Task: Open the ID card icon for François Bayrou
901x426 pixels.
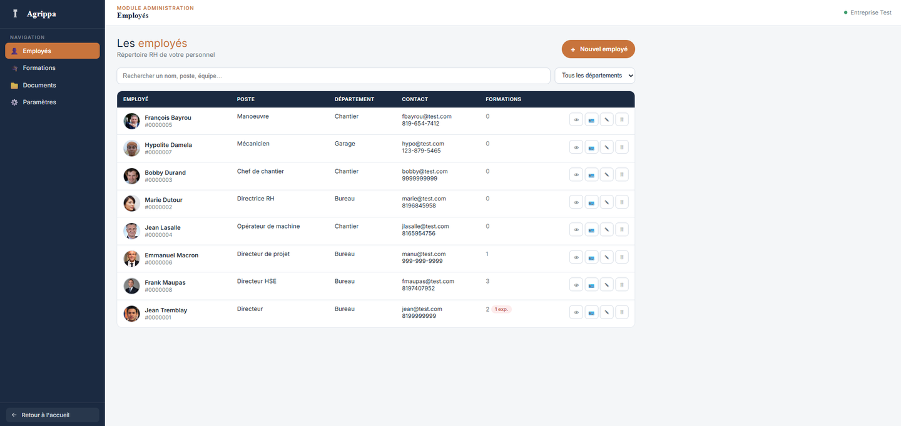Action: [591, 120]
